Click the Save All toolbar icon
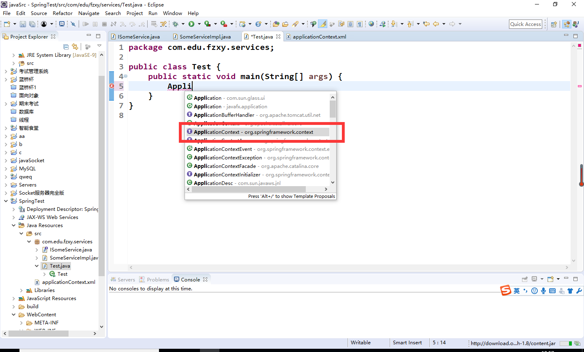 pyautogui.click(x=32, y=24)
